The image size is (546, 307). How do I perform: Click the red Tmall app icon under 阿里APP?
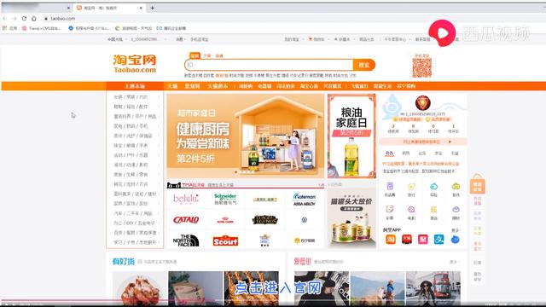pos(407,240)
